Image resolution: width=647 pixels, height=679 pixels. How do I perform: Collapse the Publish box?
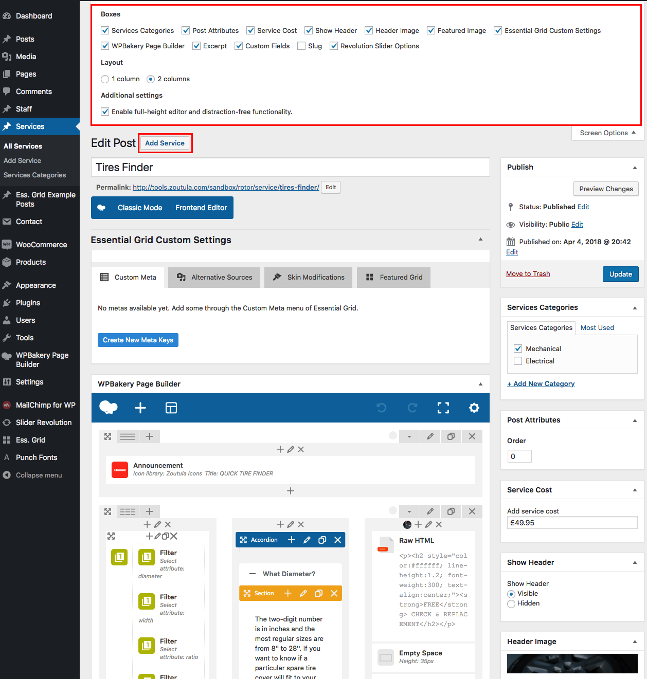coord(635,168)
